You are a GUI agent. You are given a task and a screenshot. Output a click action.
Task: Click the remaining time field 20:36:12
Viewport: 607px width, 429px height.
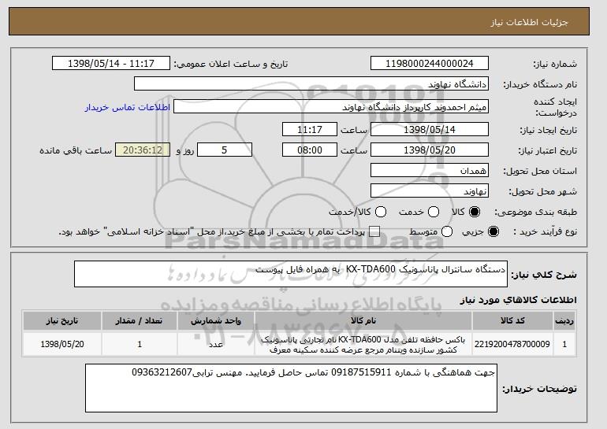point(143,150)
